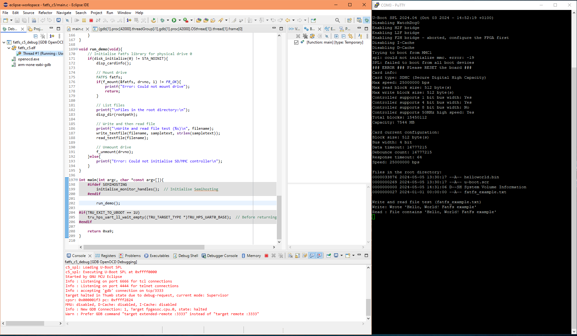Uncheck the main function breakpoint checkbox
Viewport: 577px width, 336px height.
click(296, 42)
